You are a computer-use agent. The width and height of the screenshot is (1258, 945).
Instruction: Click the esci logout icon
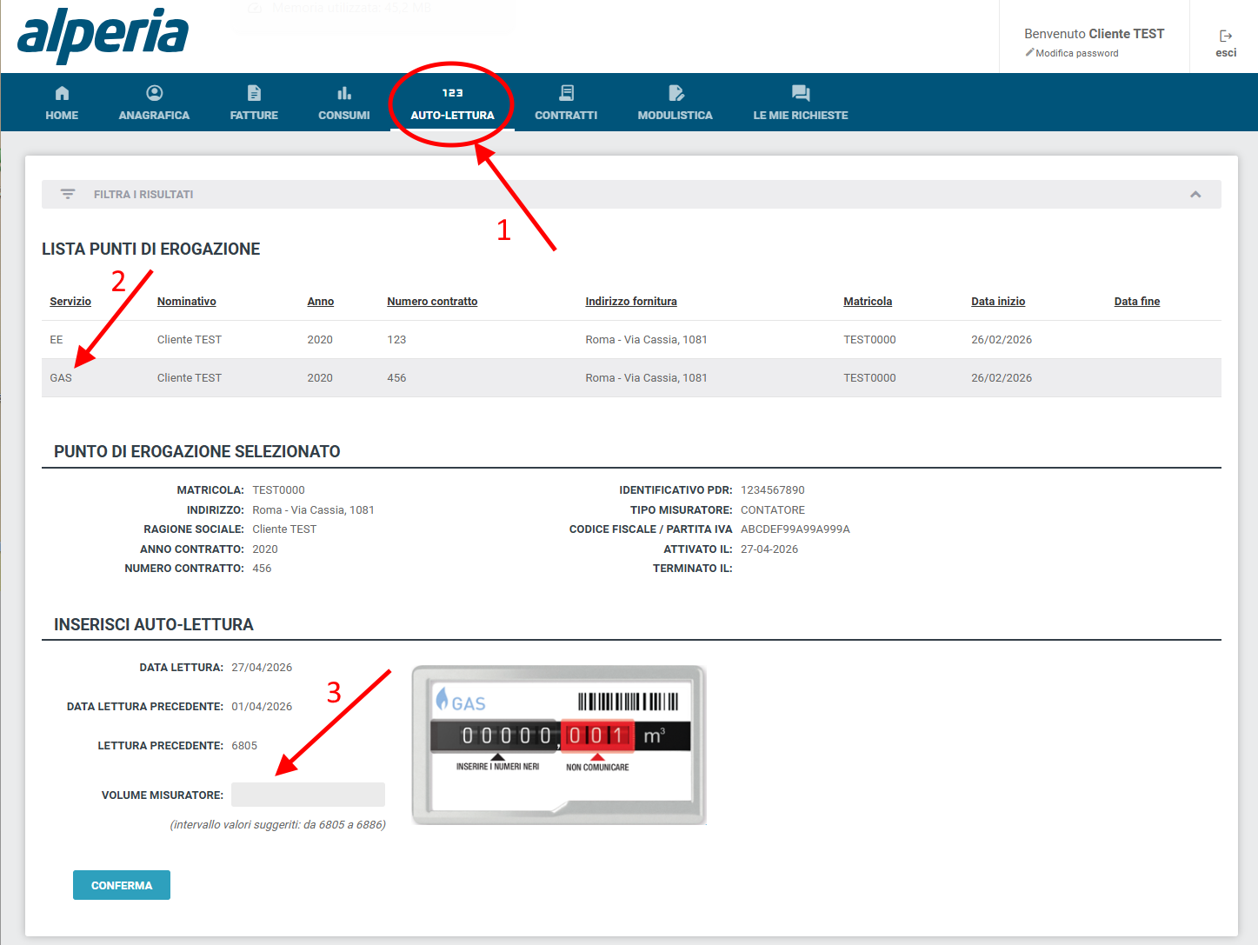pos(1226,36)
